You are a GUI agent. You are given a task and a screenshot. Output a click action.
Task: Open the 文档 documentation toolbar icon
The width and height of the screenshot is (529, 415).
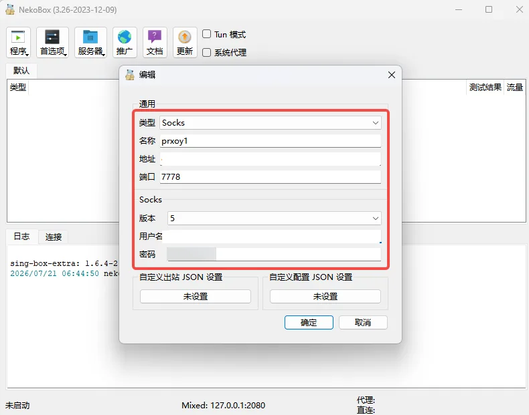[155, 42]
